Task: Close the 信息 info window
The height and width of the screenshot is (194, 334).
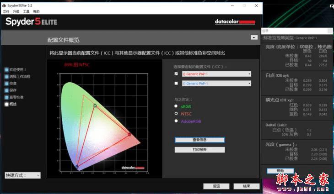Action: click(330, 31)
